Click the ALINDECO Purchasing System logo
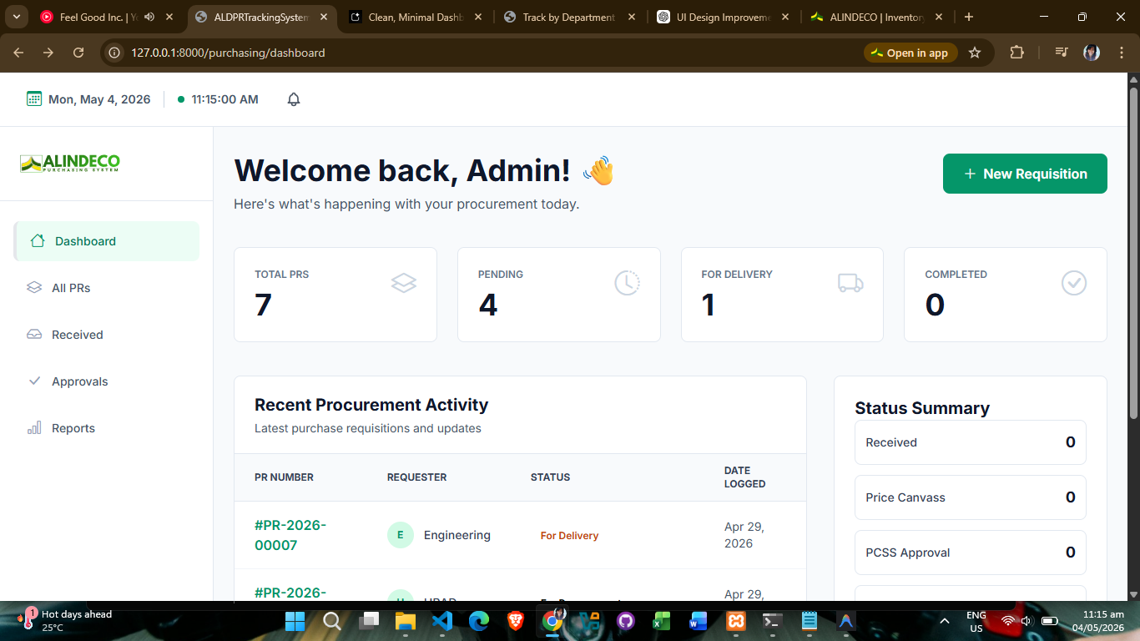 70,164
